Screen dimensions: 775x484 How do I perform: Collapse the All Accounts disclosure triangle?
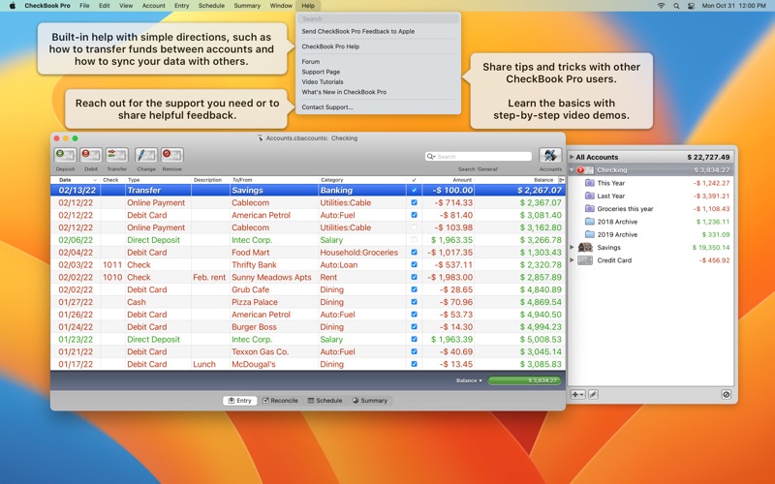click(x=572, y=157)
